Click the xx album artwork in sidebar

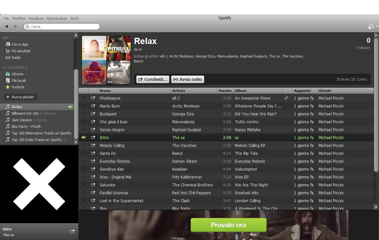(39, 184)
